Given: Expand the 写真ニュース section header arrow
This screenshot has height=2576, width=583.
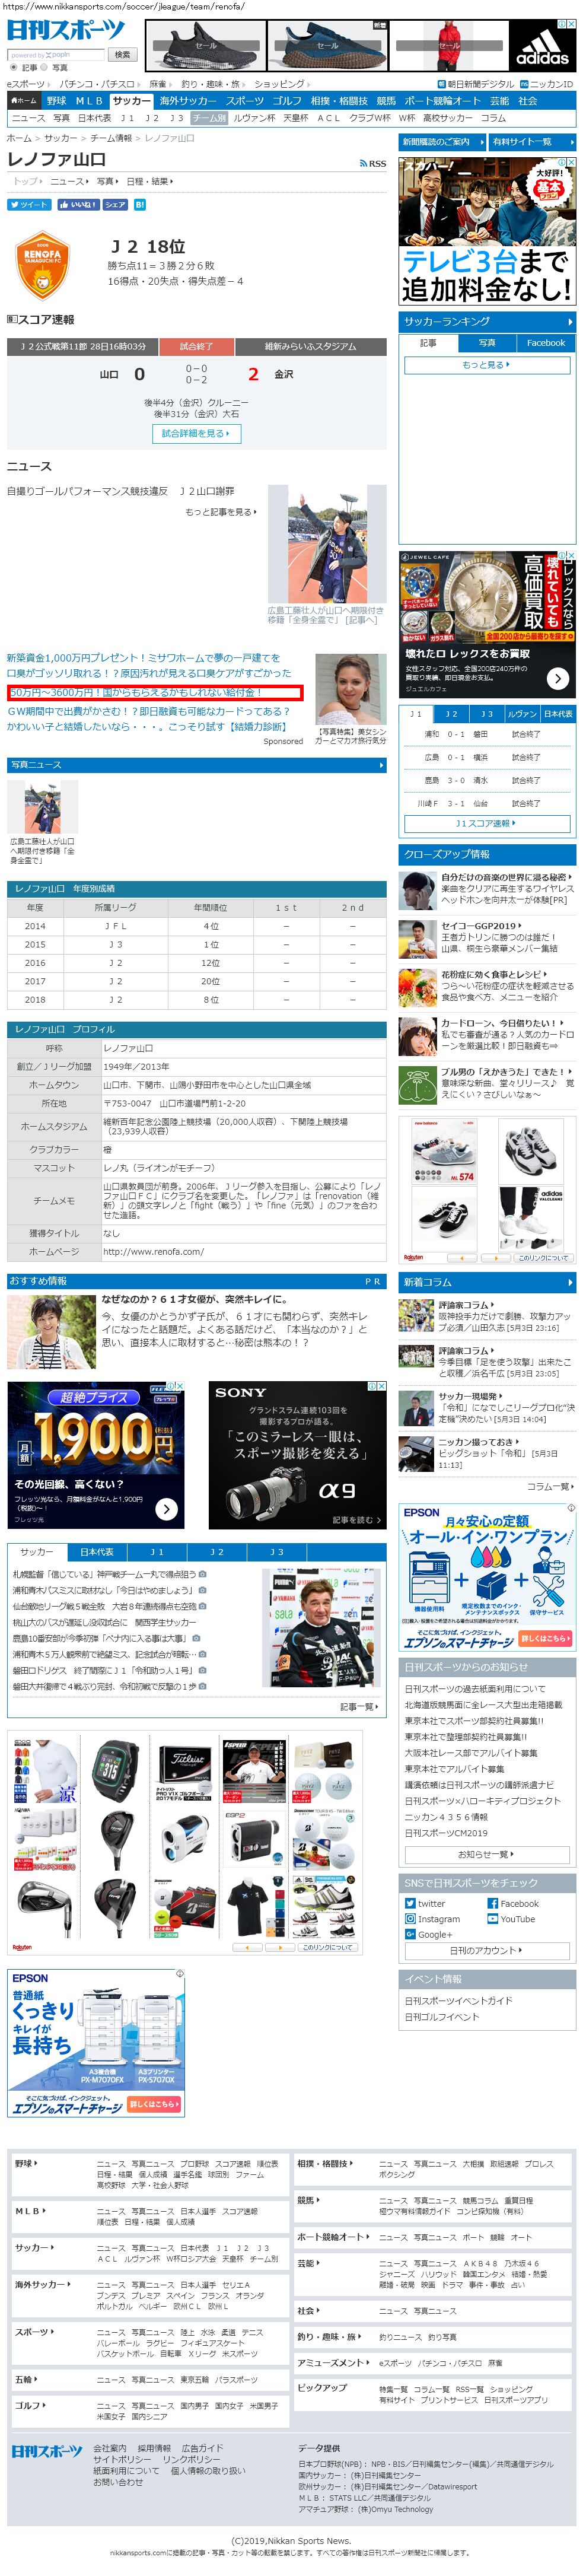Looking at the screenshot, I should [381, 765].
